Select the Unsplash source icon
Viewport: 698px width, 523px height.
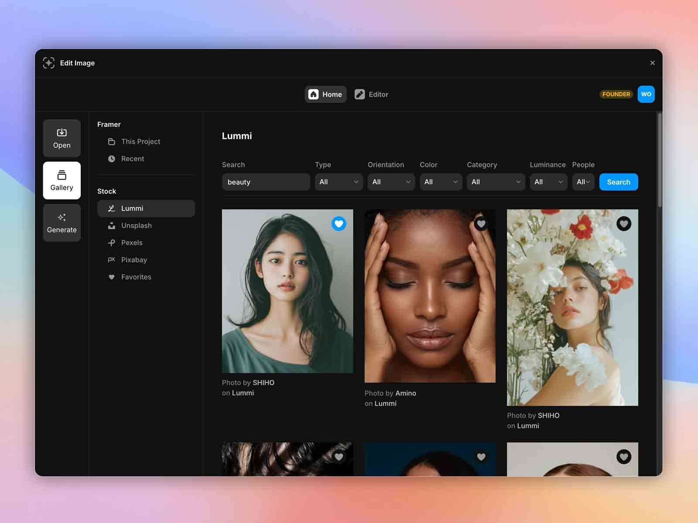point(112,225)
